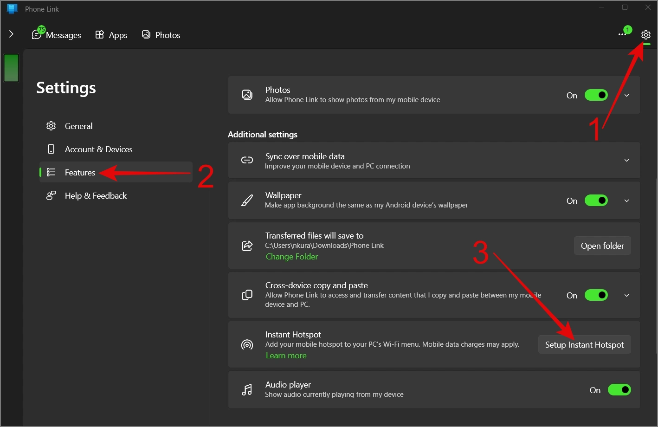Switch to the Apps tab
This screenshot has width=658, height=427.
(x=111, y=35)
